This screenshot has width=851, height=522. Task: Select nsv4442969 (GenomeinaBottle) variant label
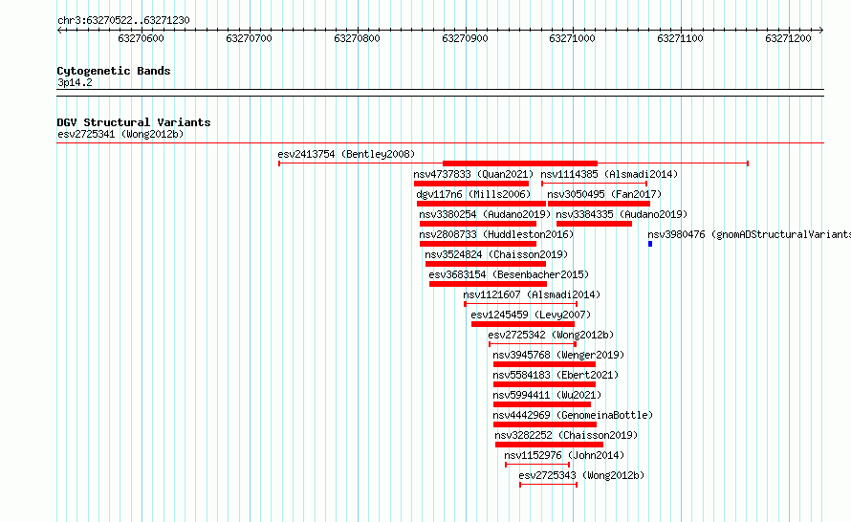coord(573,415)
